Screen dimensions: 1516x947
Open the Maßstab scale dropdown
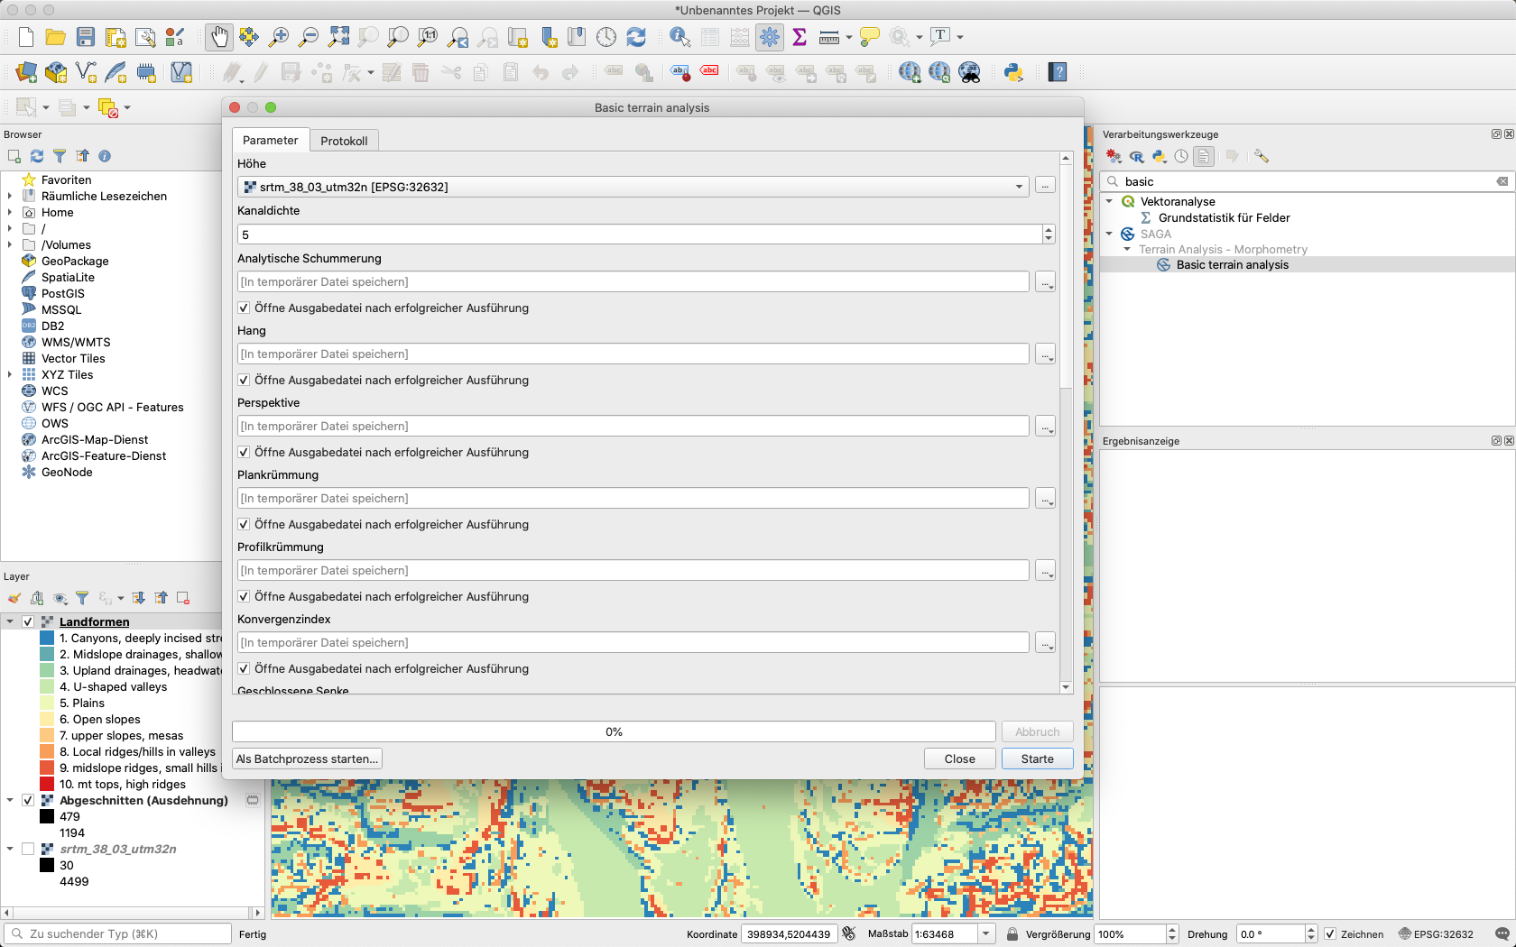[986, 934]
